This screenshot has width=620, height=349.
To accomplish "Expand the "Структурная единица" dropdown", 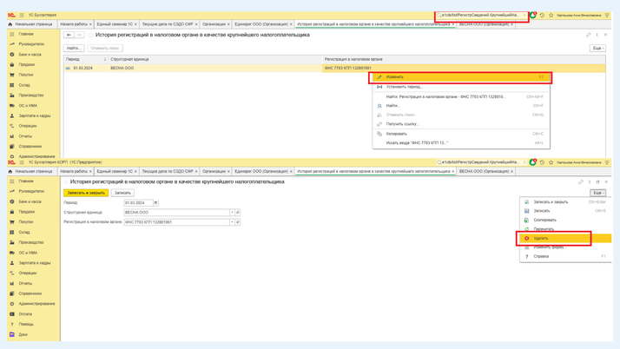I will click(232, 213).
